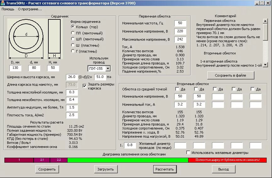The height and width of the screenshot is (178, 272).
Task: Click the frame height field 51.0
Action: pos(100,77)
